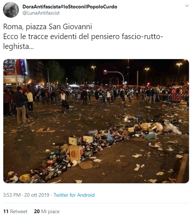Open the DoraAntifascista#IoStoconilPopoloCurdo display name

pos(70,7)
